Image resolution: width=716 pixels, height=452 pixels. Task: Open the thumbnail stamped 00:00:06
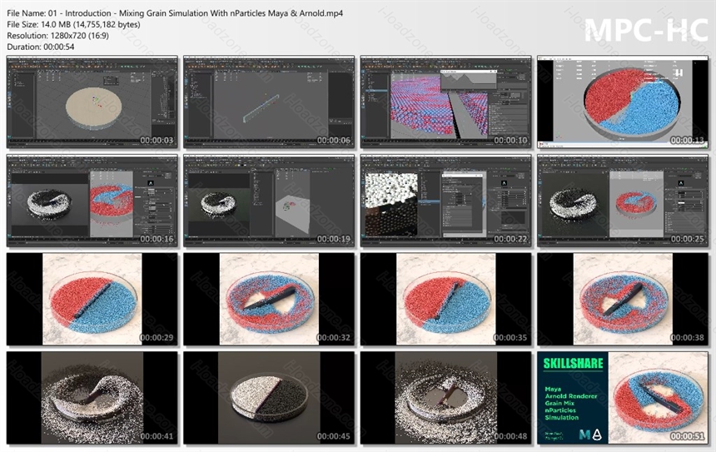click(269, 102)
